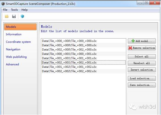Image resolution: width=161 pixels, height=115 pixels.
Task: Click the Remove selection button
Action: 142,48
